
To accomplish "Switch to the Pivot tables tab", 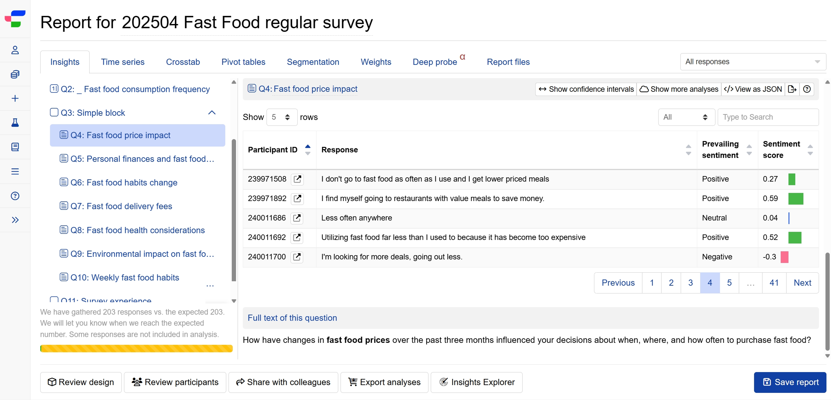I will pos(243,62).
